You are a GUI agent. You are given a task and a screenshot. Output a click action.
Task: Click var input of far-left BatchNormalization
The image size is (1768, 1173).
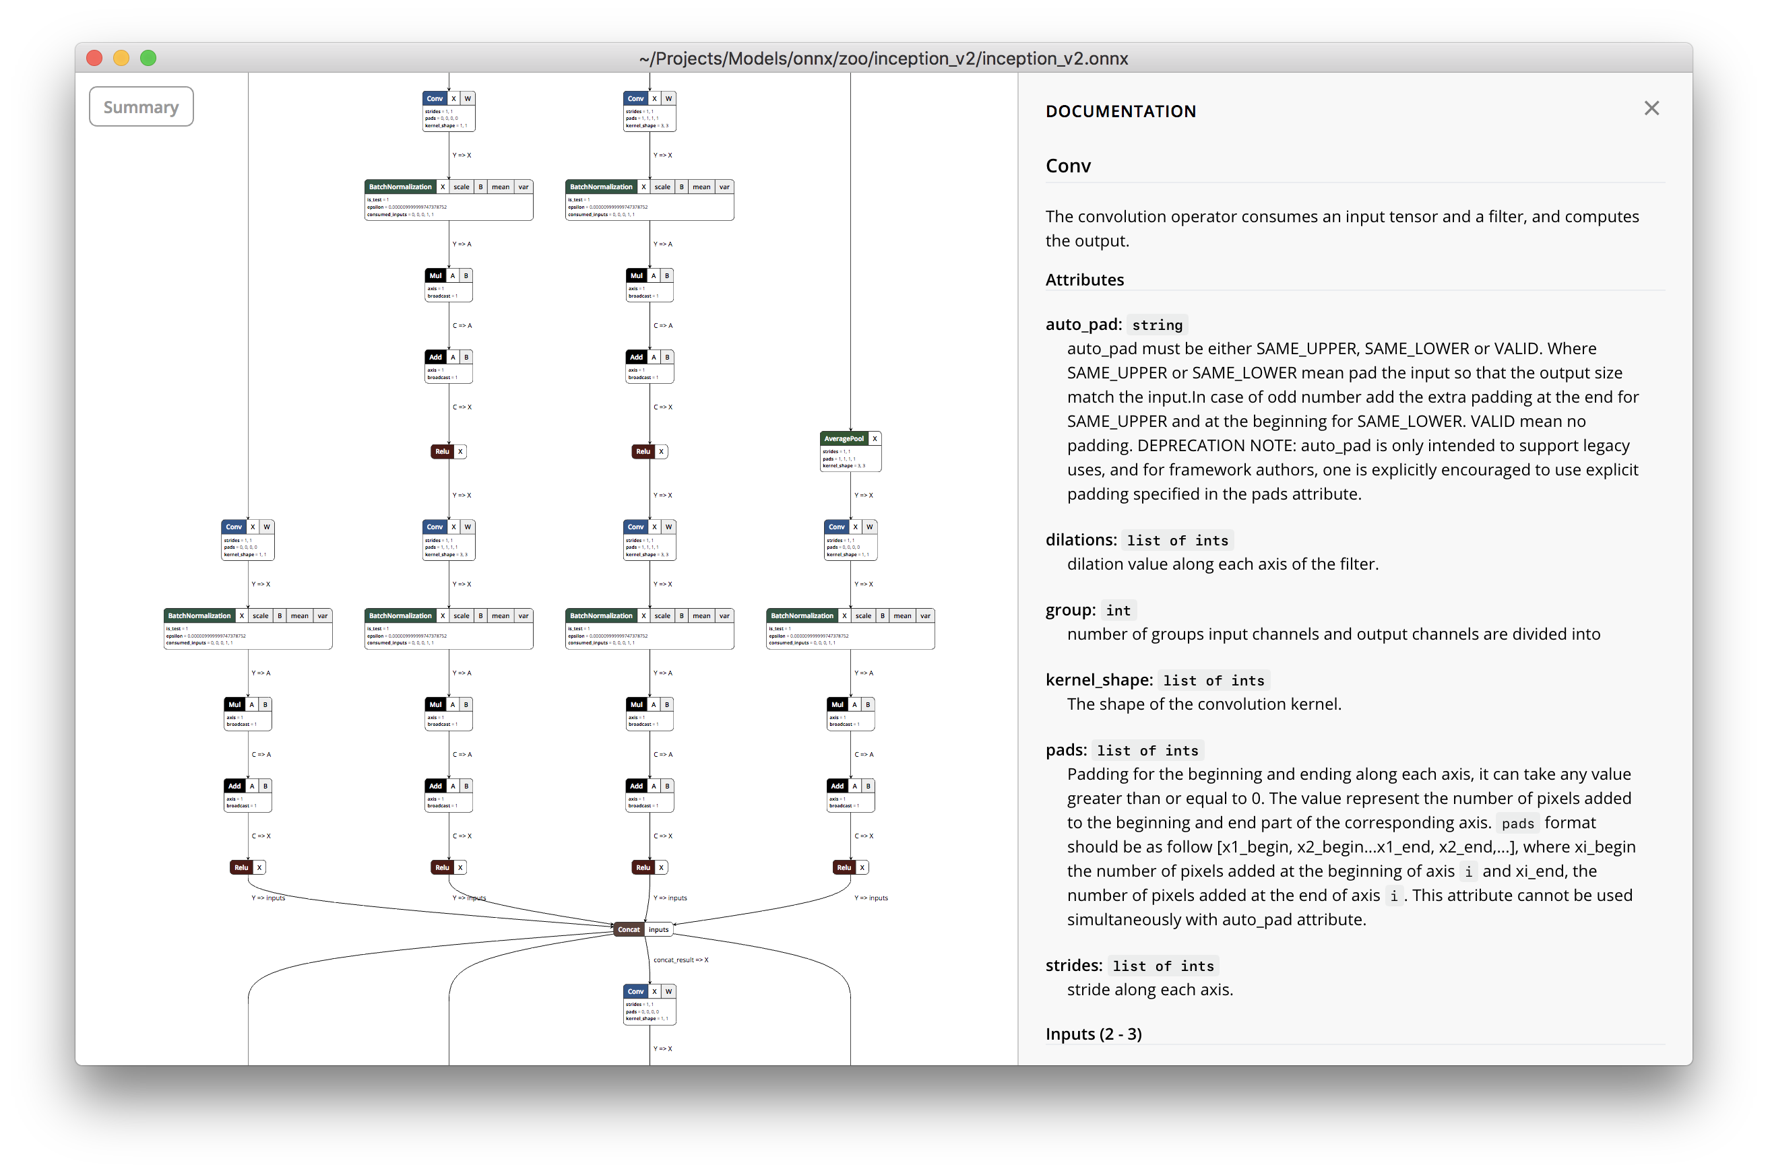click(323, 615)
